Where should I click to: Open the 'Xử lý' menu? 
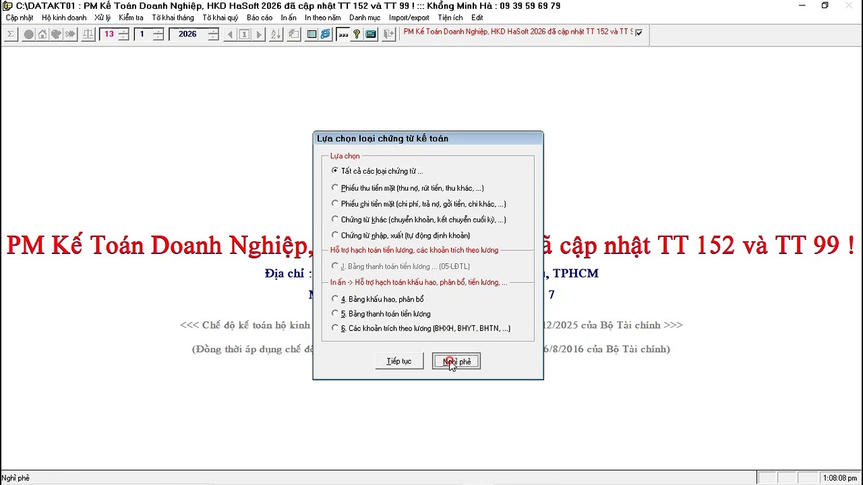tap(102, 18)
